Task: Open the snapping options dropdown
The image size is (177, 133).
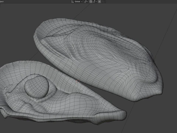Action: tap(95, 1)
